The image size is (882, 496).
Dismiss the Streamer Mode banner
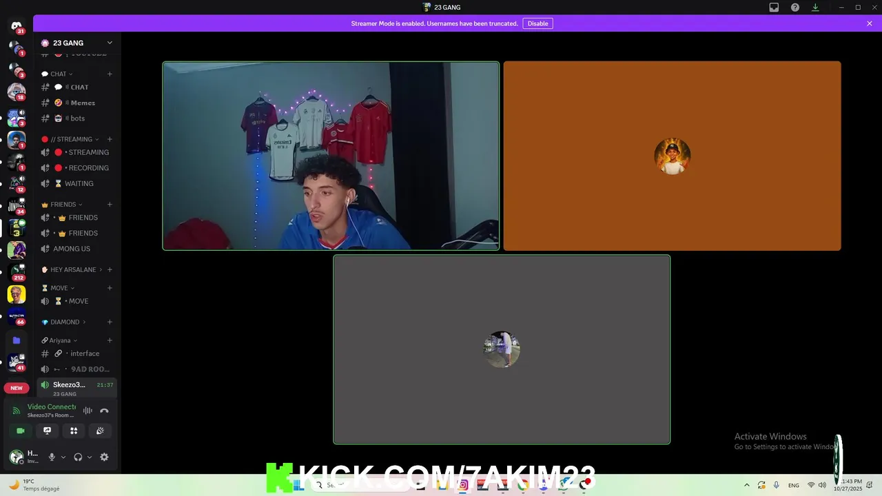click(870, 23)
